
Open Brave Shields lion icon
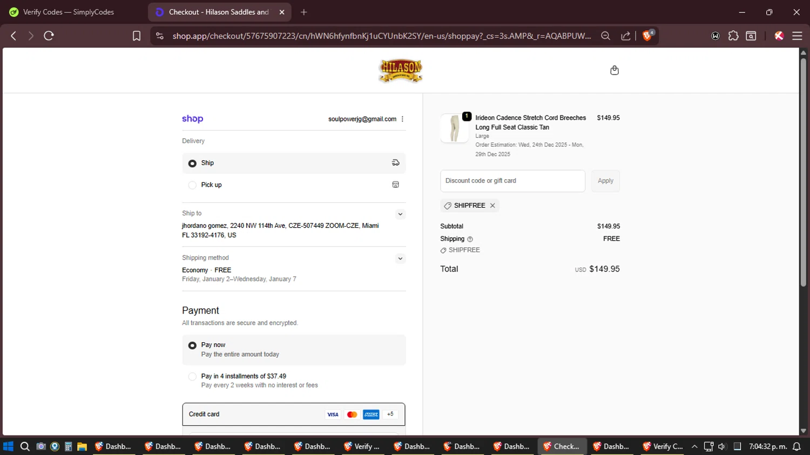[648, 36]
